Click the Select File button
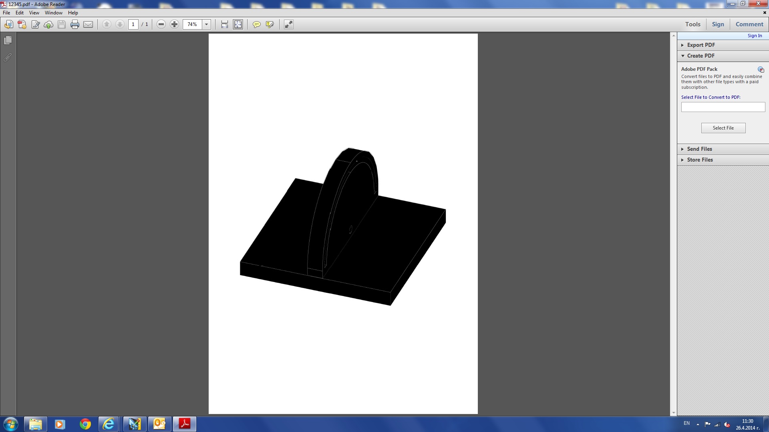Viewport: 769px width, 432px height. [723, 128]
